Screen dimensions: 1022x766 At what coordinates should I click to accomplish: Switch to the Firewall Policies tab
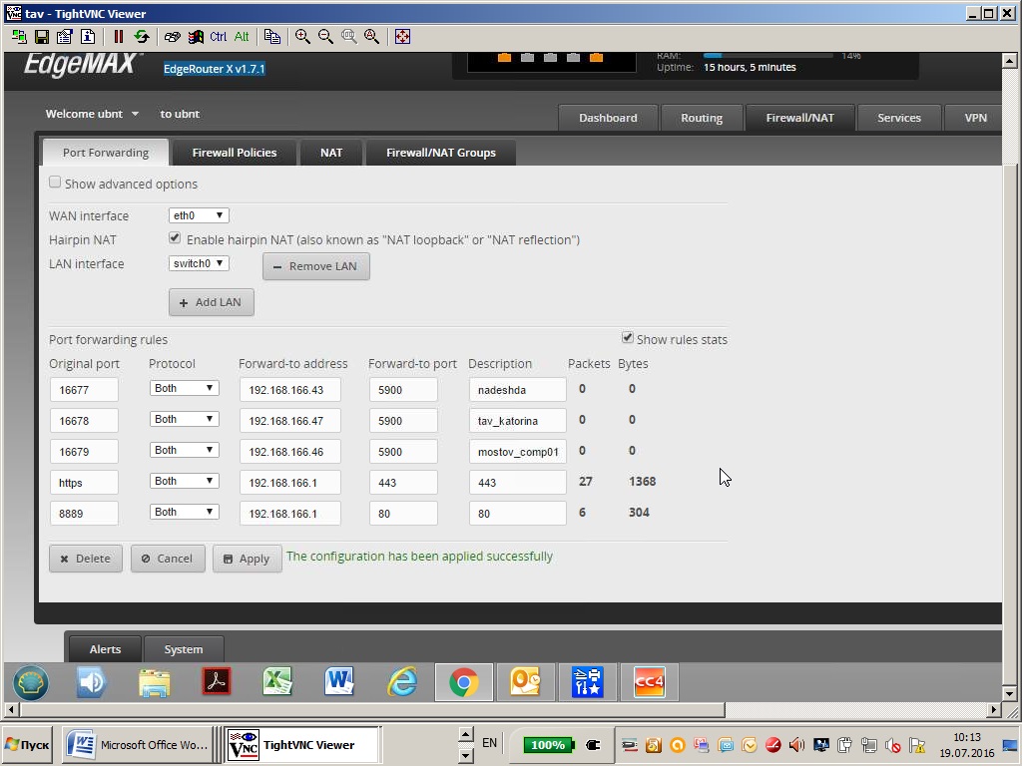[x=235, y=153]
